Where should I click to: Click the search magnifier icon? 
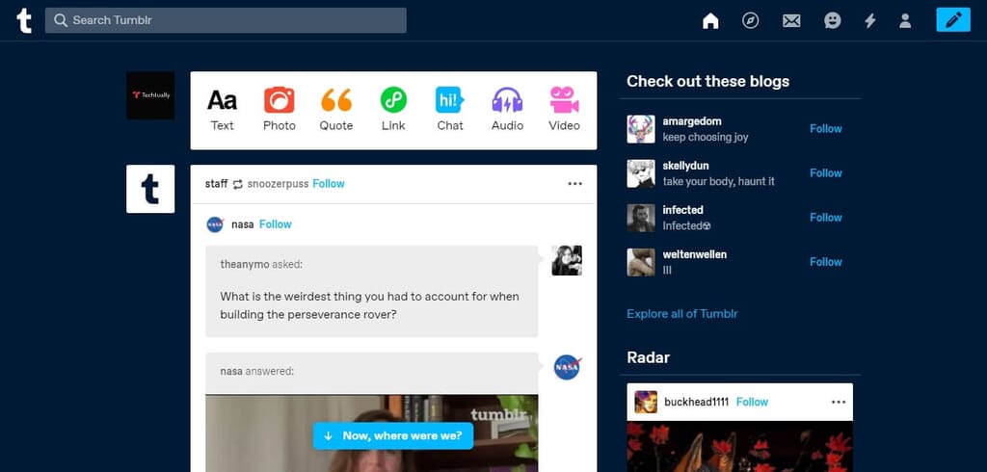(61, 20)
